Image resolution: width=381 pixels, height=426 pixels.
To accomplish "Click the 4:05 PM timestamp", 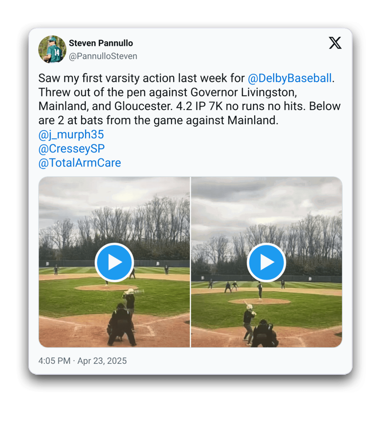I will [x=54, y=361].
